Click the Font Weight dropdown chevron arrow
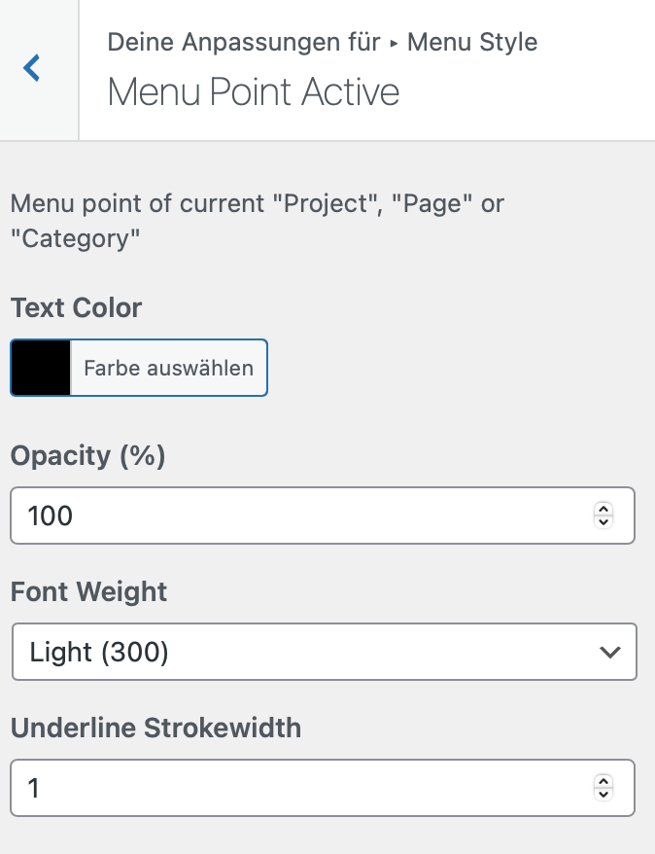The height and width of the screenshot is (854, 655). (x=609, y=652)
